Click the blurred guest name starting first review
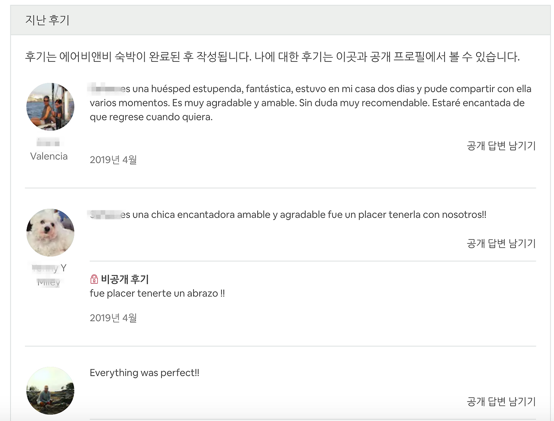This screenshot has height=421, width=554. click(105, 89)
